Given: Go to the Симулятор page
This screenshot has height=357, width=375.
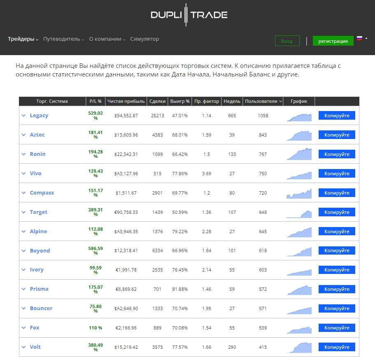Looking at the screenshot, I should [144, 39].
